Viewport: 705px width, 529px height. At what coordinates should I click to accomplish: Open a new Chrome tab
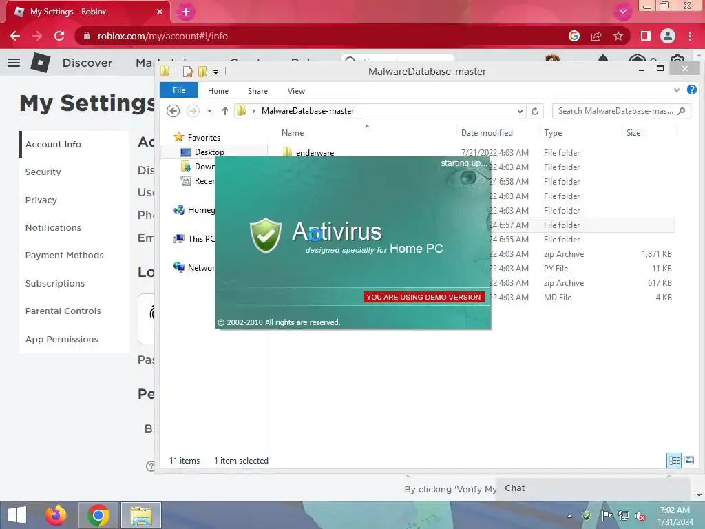[186, 12]
